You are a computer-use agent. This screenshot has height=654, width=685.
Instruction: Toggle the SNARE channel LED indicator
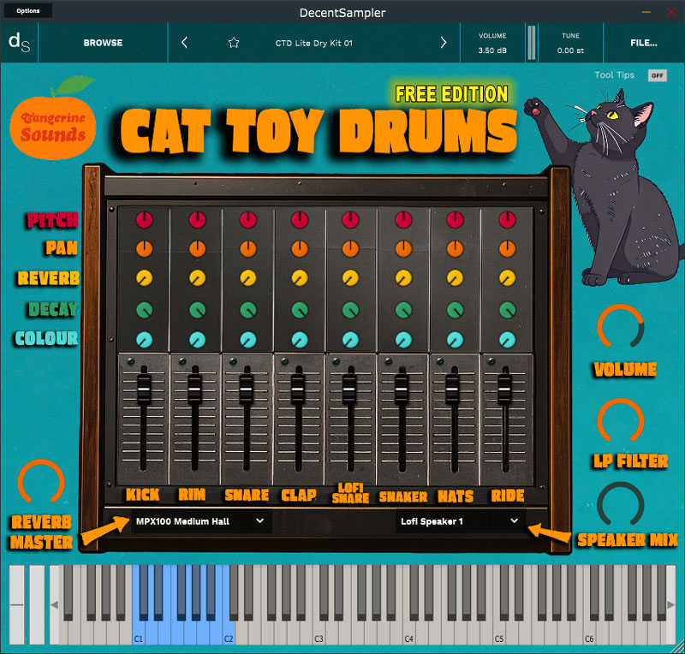click(x=233, y=361)
